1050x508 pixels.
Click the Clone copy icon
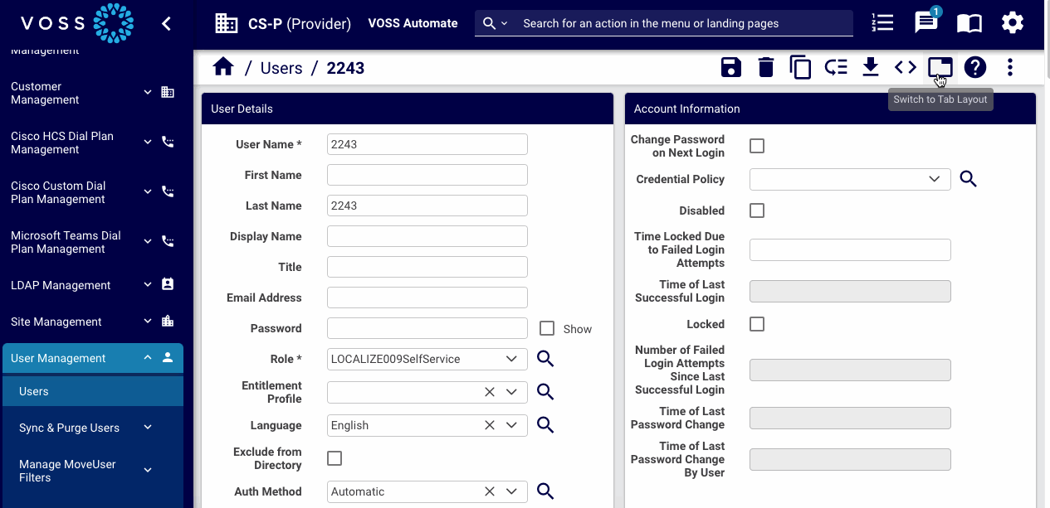800,67
